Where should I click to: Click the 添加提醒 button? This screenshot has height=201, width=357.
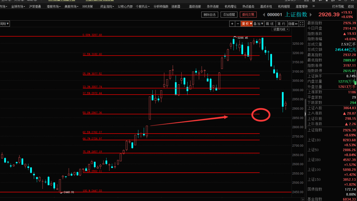[x=229, y=15]
